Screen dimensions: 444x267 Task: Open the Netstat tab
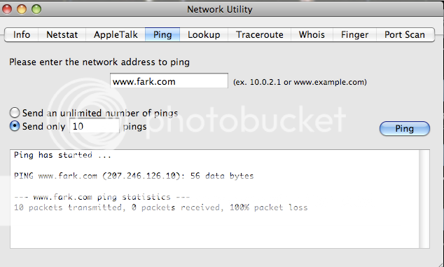click(x=62, y=34)
